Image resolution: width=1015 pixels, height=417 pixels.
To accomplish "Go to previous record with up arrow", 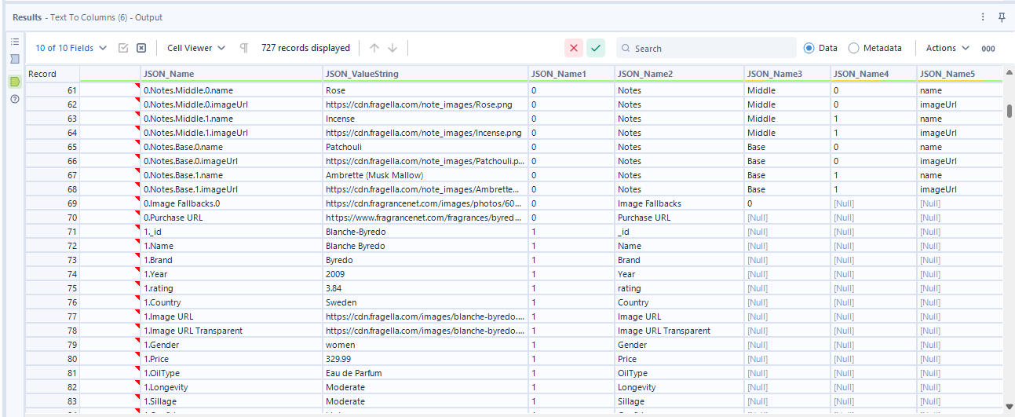I will tap(374, 48).
